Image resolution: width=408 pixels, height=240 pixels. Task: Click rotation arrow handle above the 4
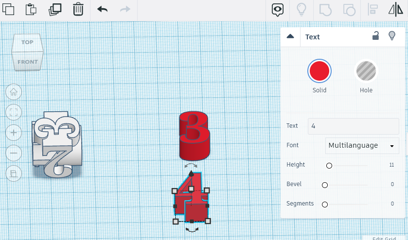(x=191, y=166)
